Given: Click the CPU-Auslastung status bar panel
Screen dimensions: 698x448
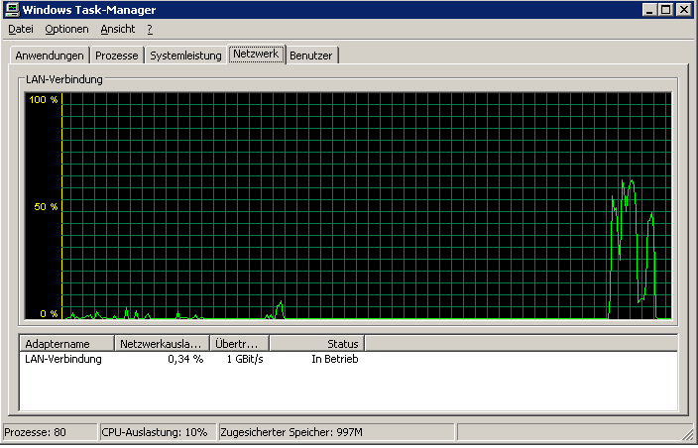Looking at the screenshot, I should pyautogui.click(x=157, y=433).
